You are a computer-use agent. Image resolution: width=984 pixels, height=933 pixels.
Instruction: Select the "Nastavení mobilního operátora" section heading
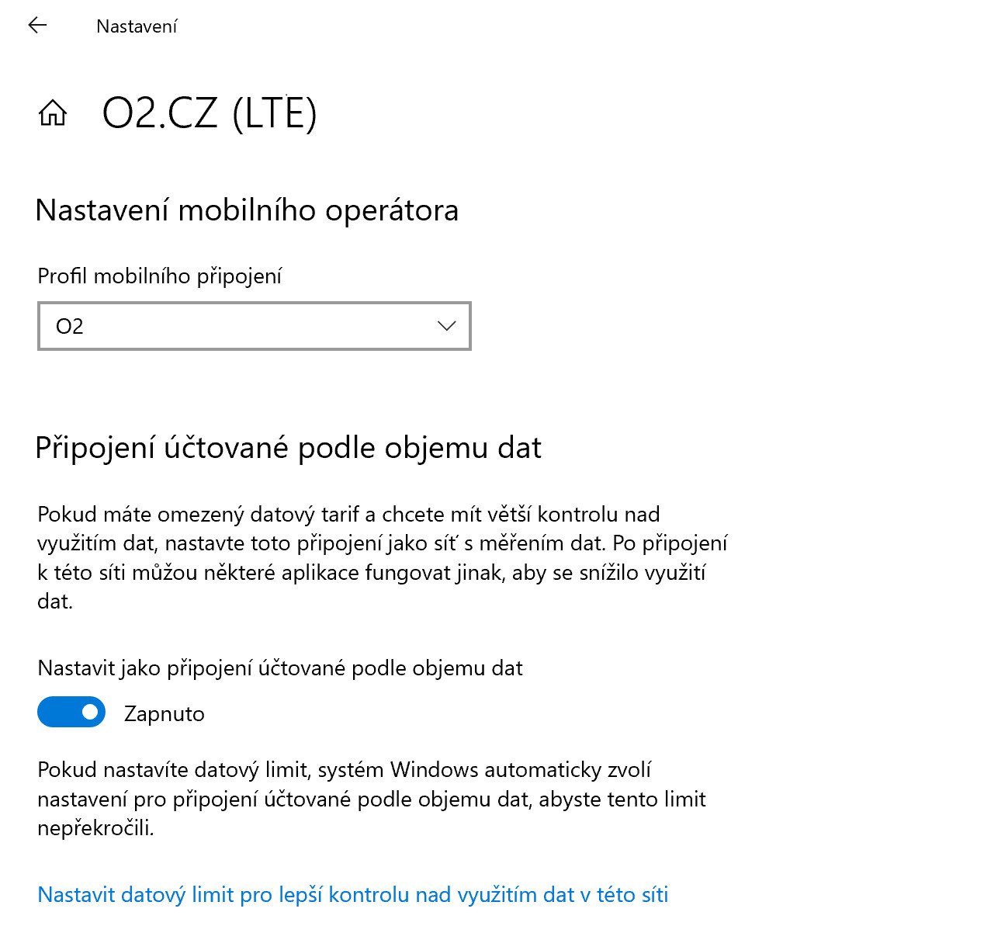(247, 210)
